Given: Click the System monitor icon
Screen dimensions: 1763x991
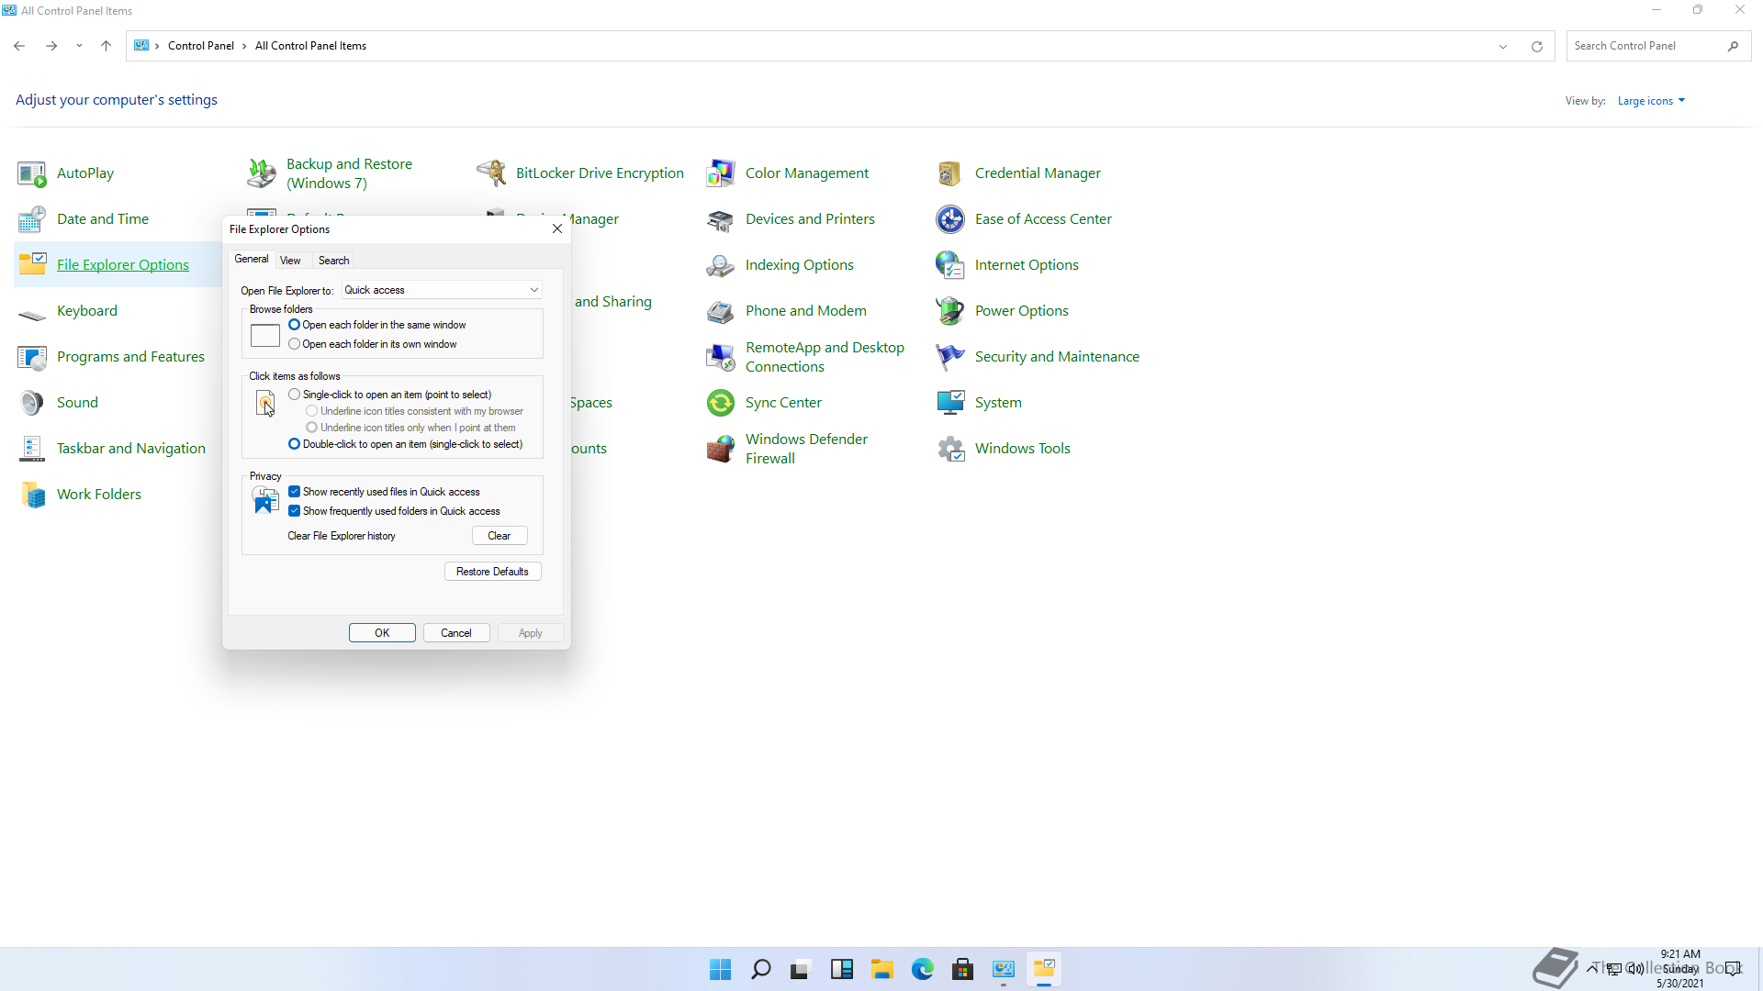Looking at the screenshot, I should (x=950, y=403).
